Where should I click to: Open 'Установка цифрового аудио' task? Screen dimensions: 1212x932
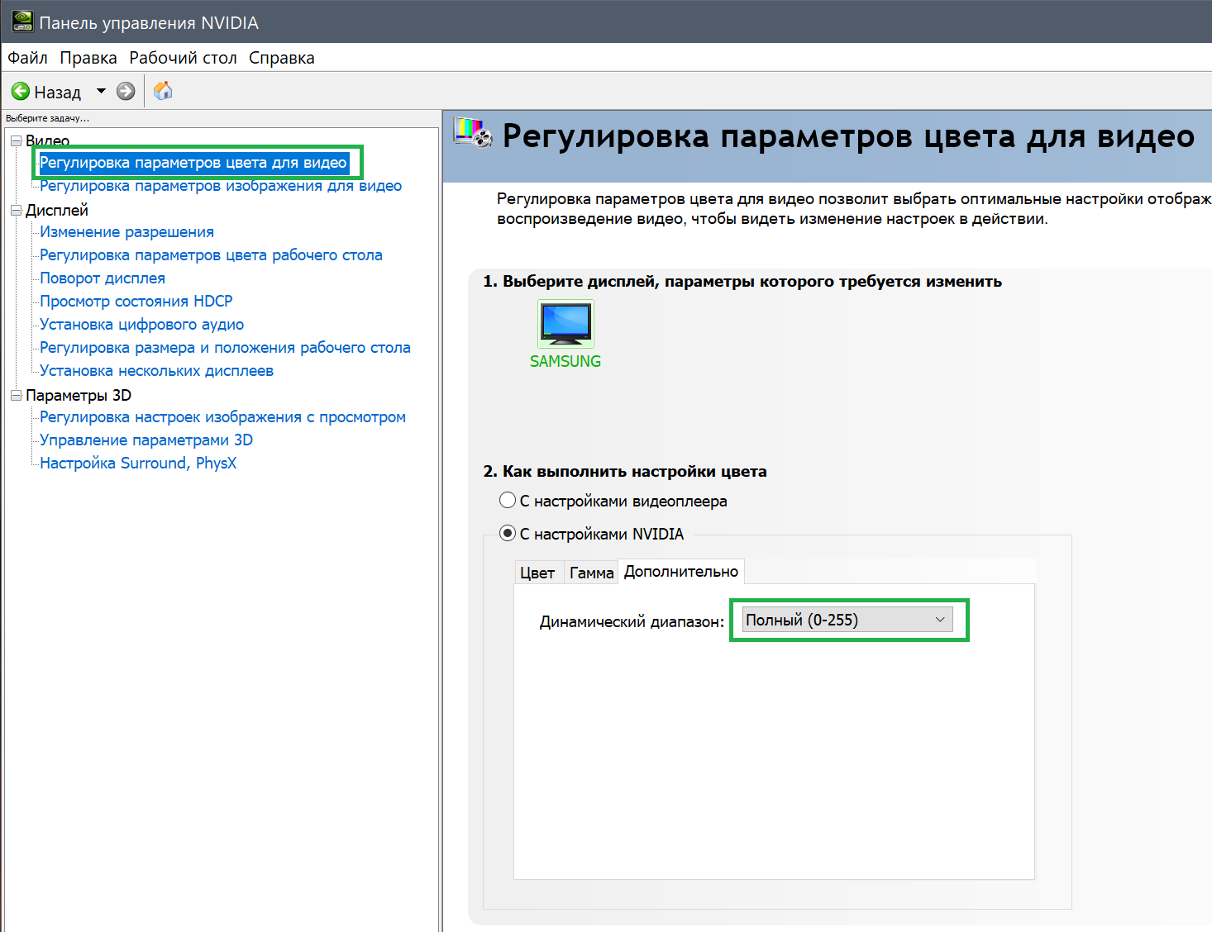pos(141,325)
